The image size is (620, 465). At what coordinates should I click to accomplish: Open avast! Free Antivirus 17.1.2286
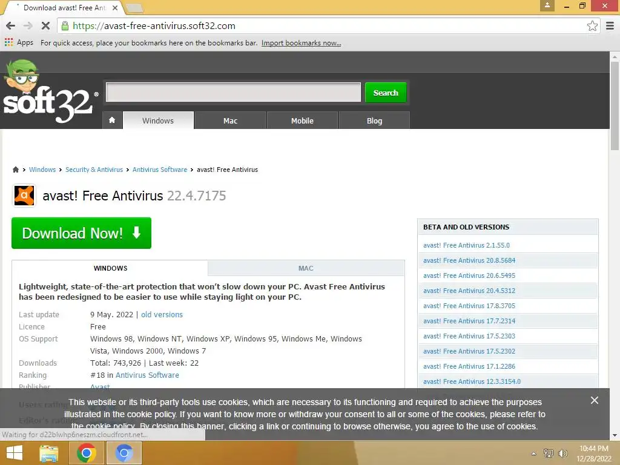click(x=469, y=366)
